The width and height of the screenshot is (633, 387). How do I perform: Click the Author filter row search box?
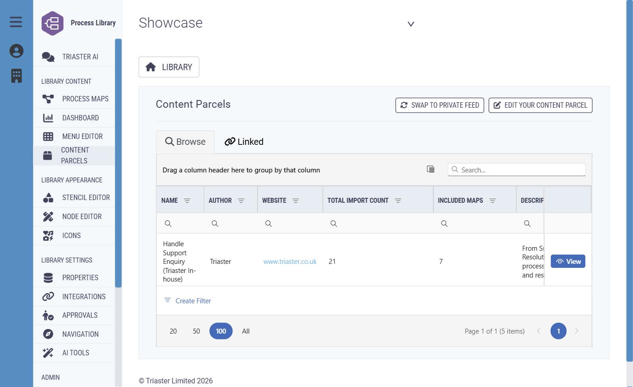(231, 223)
